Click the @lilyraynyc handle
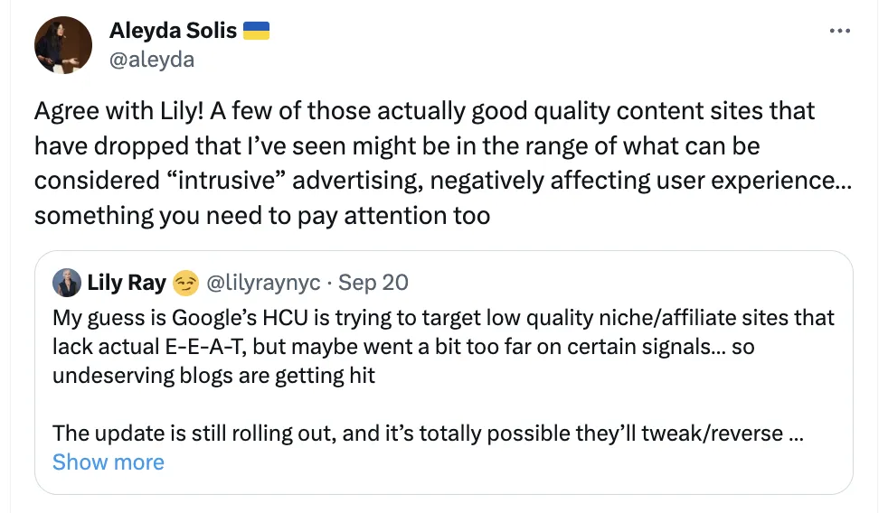Screen dimensions: 888x513 tap(264, 283)
